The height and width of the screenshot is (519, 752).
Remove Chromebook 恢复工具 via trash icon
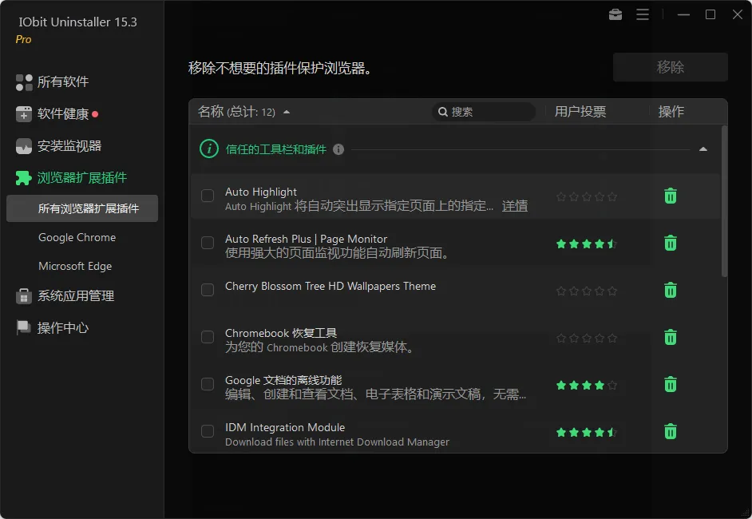coord(671,337)
